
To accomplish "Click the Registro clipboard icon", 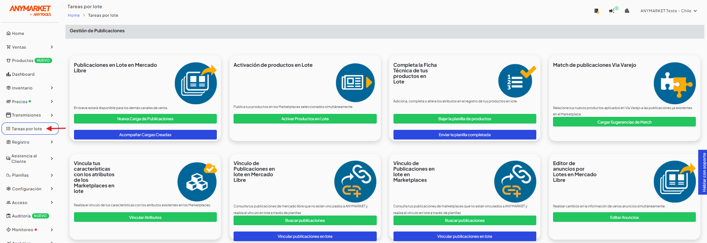I will [x=8, y=142].
